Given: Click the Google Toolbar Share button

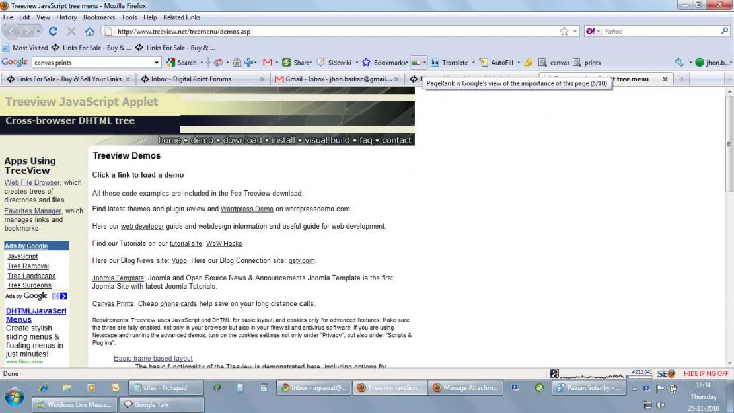Looking at the screenshot, I should pos(297,63).
